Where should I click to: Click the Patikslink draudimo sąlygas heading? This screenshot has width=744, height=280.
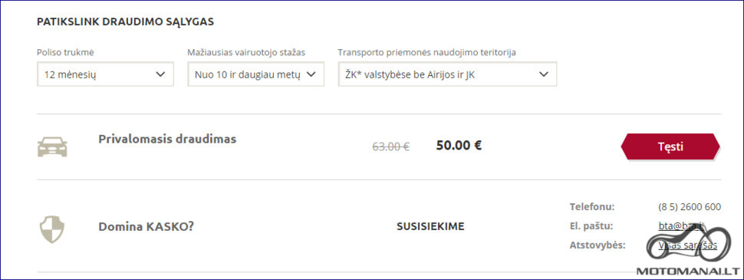125,21
